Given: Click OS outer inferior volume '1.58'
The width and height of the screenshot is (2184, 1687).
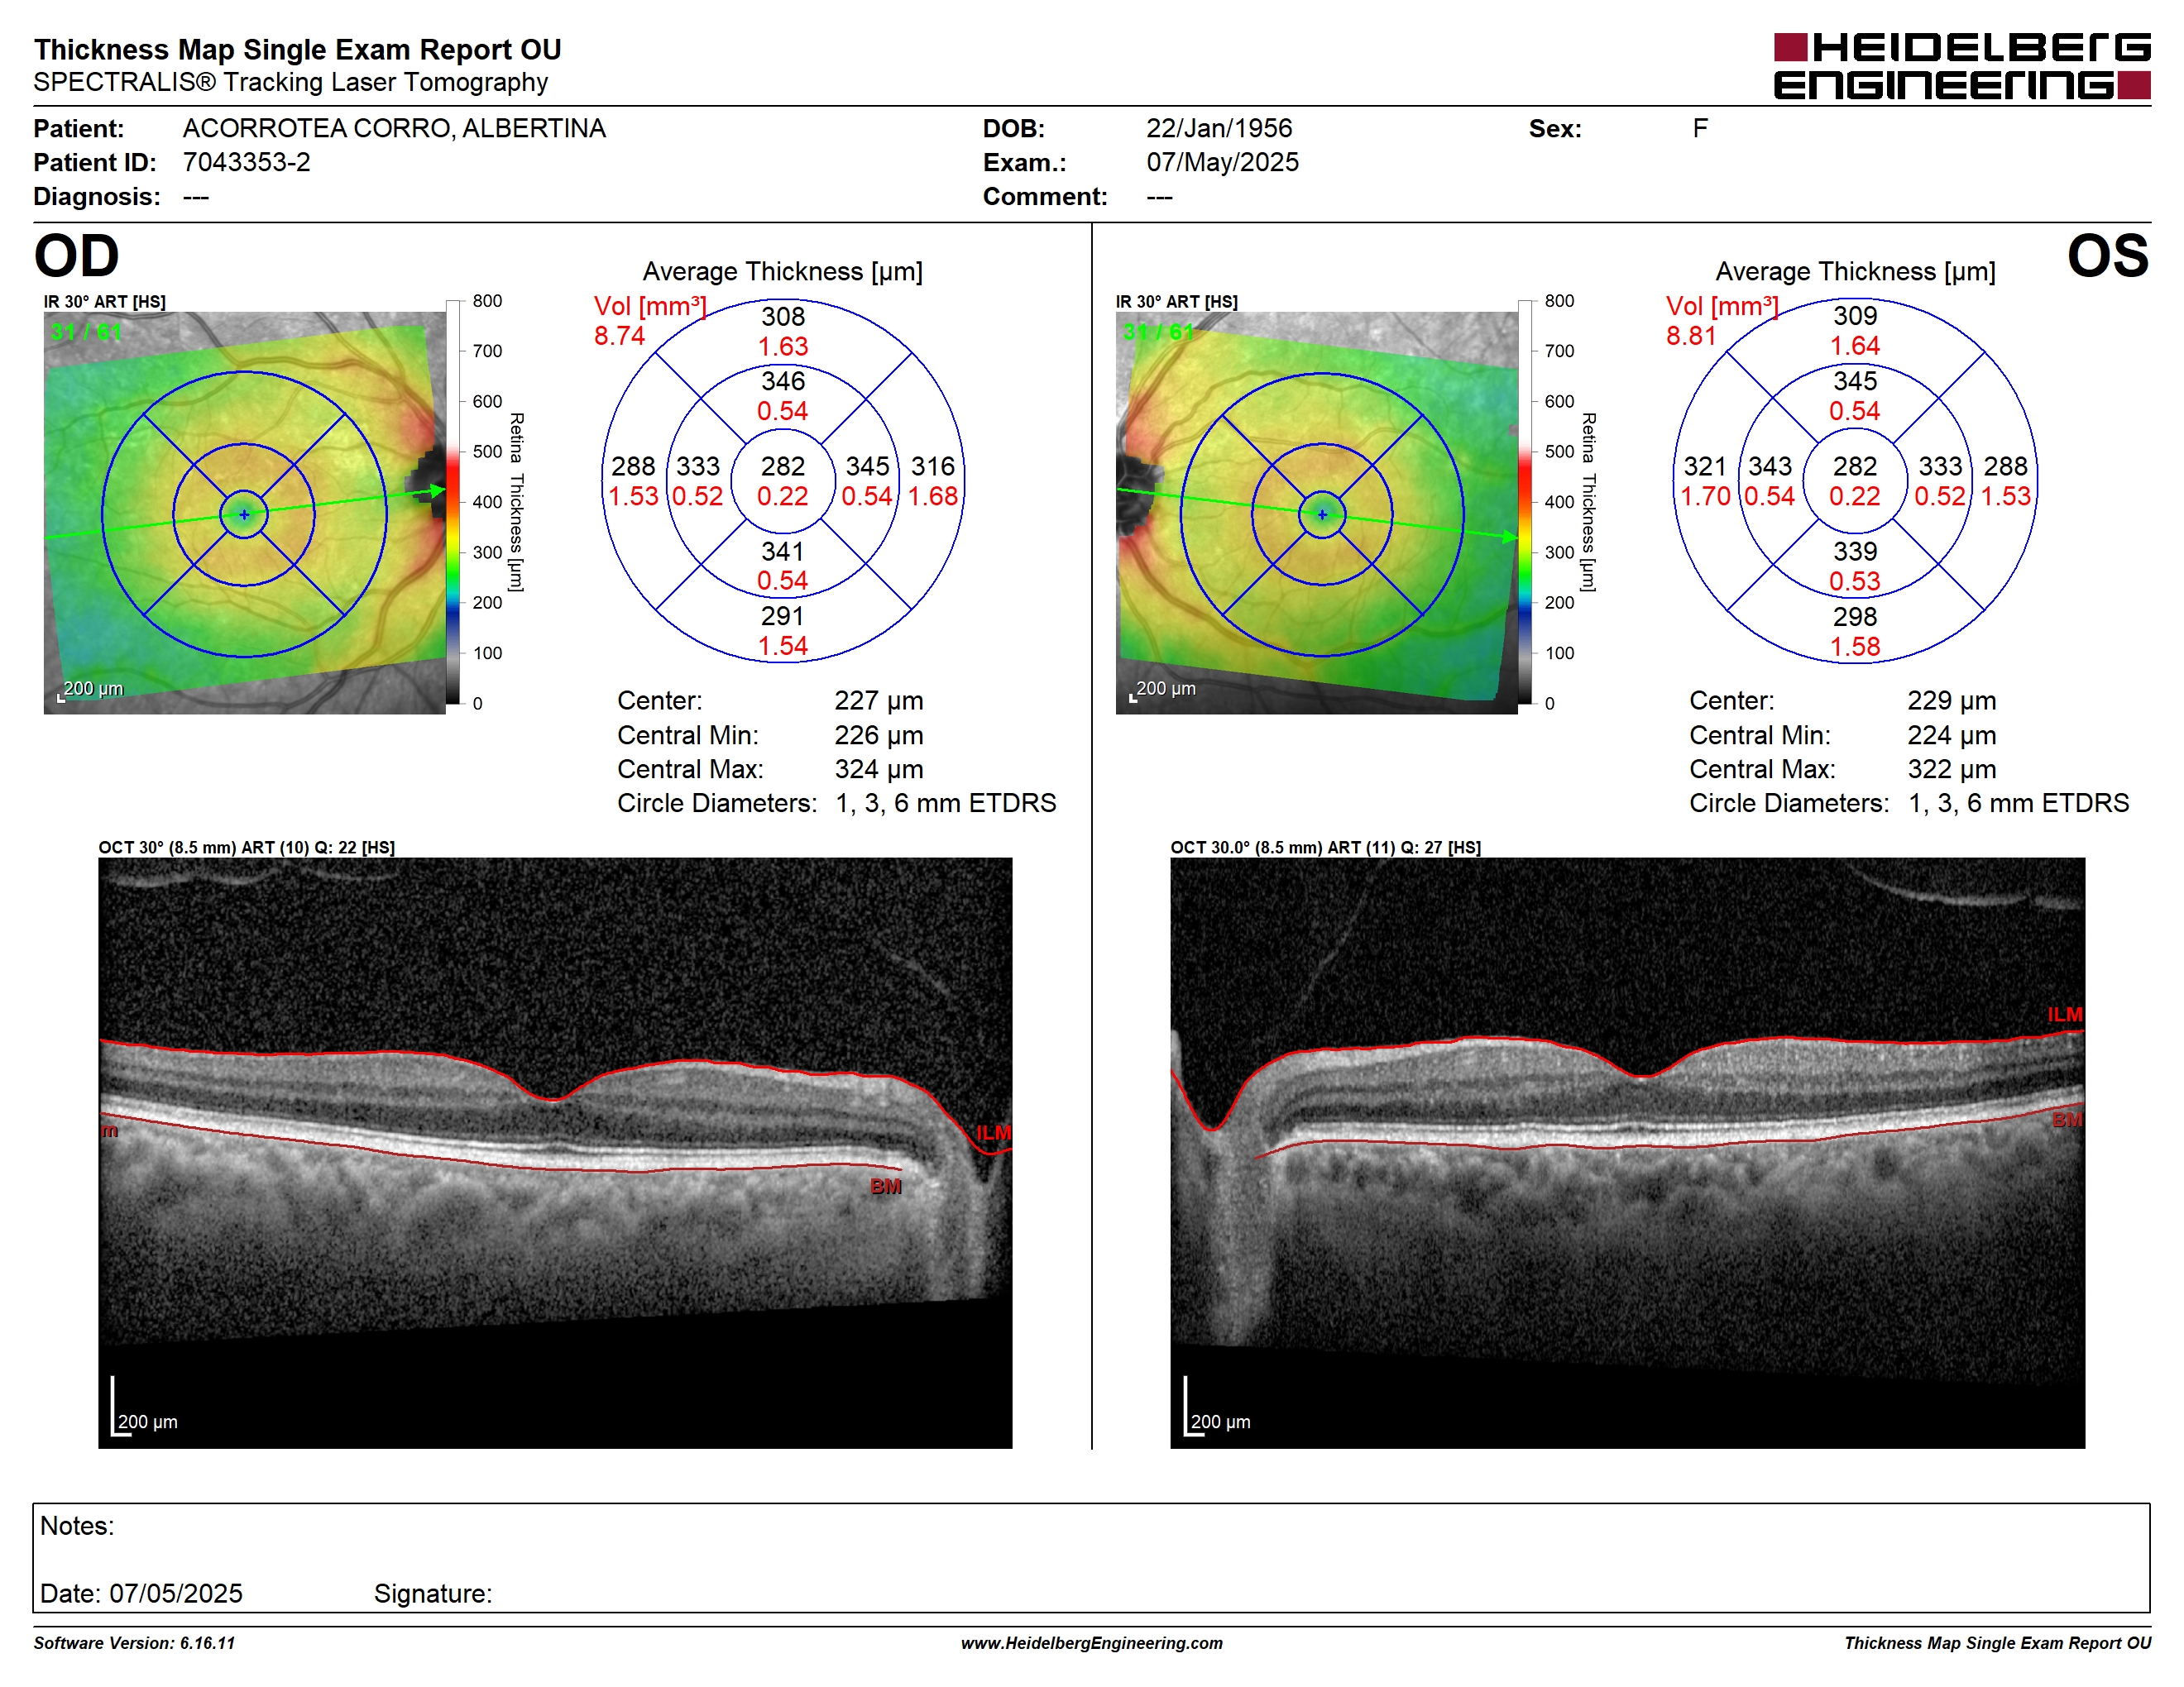Looking at the screenshot, I should tap(1855, 647).
